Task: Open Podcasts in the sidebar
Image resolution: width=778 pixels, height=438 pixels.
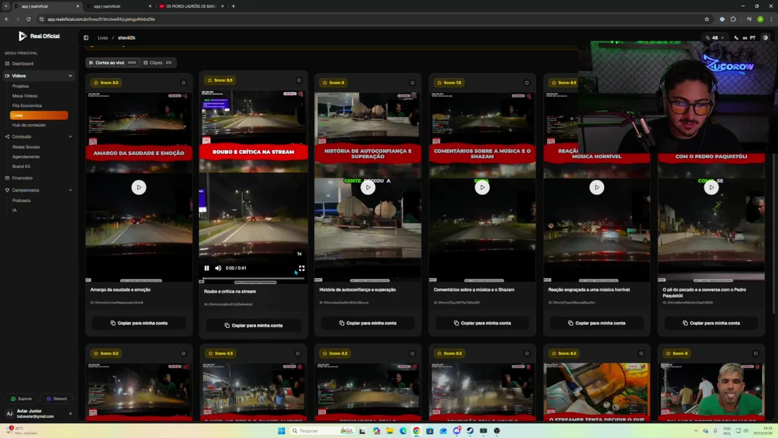Action: coord(21,201)
